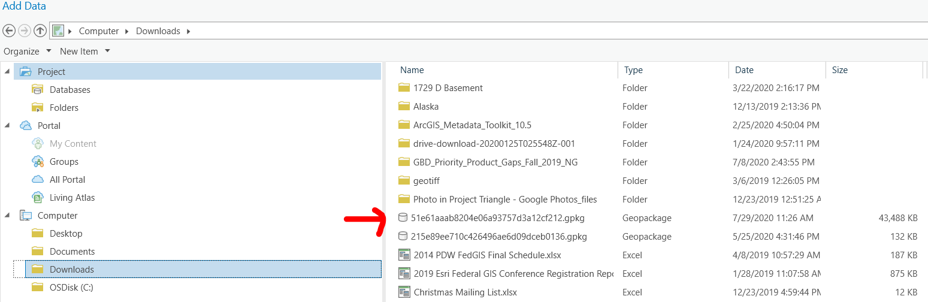Click the Back navigation arrow icon
The width and height of the screenshot is (928, 302).
pyautogui.click(x=9, y=31)
